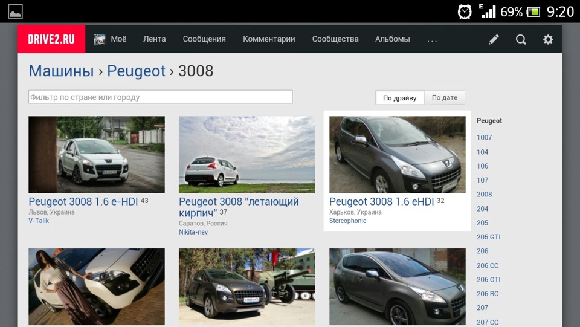Open Peugeot 3008 1.6 eHDI title link
Screen dimensions: 580x327
tap(381, 202)
